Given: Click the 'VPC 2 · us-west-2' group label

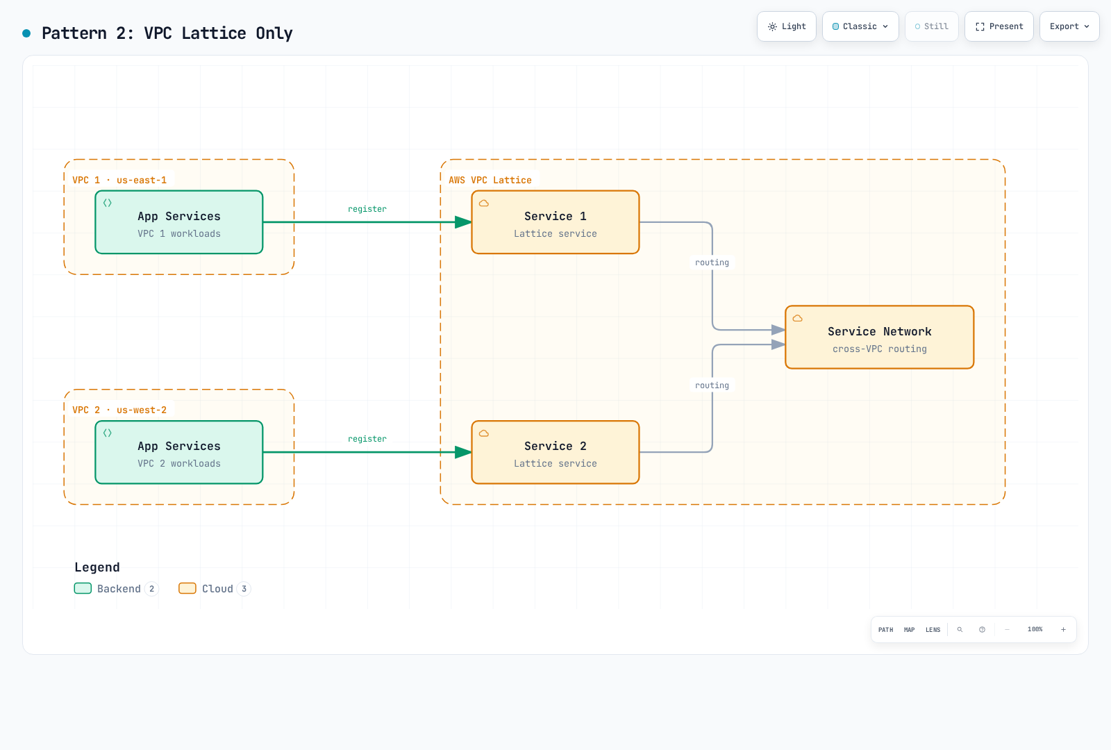Looking at the screenshot, I should (119, 410).
